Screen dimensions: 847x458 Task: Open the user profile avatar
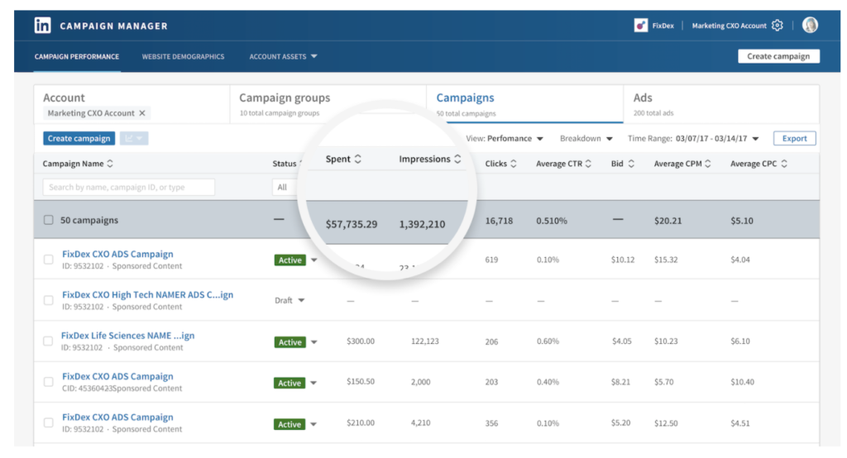tap(810, 25)
